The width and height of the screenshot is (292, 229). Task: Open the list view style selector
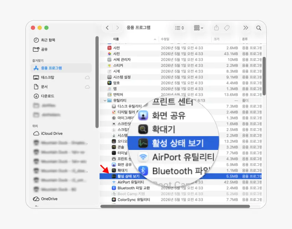click(x=179, y=28)
